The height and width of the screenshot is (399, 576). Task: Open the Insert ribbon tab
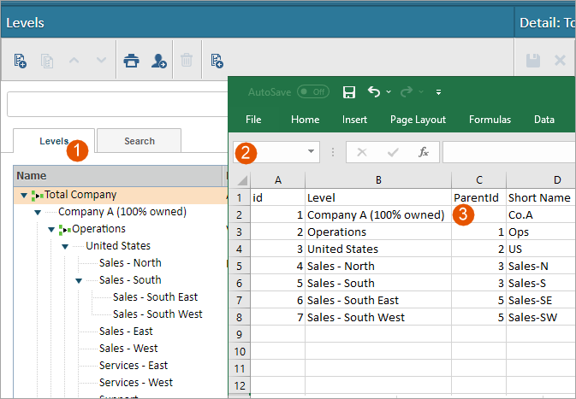coord(354,120)
